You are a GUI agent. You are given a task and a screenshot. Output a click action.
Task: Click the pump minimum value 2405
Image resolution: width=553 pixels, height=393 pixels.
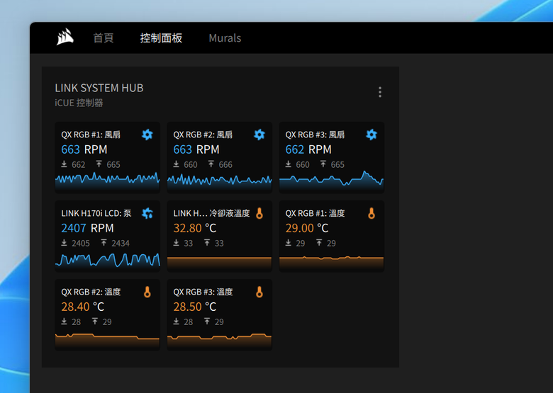click(x=80, y=244)
